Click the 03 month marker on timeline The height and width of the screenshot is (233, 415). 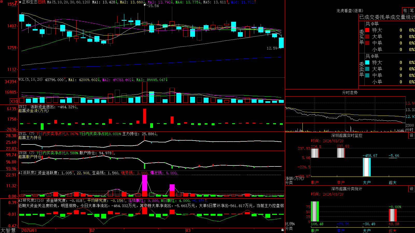[x=188, y=230]
